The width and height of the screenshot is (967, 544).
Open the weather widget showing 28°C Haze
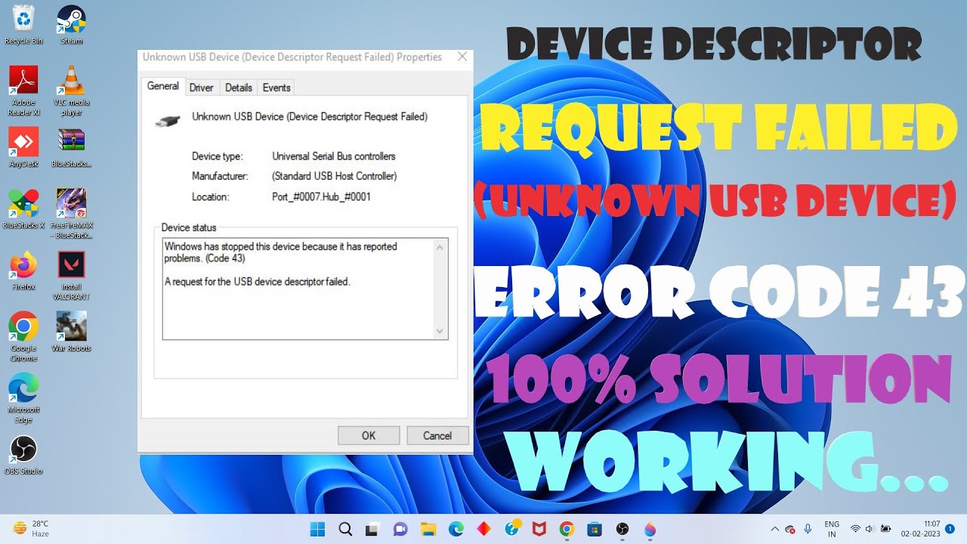(x=31, y=529)
